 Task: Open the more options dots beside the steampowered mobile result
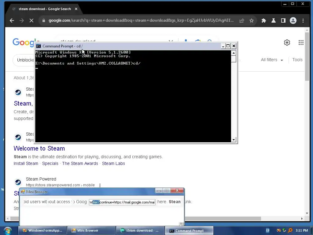[100, 185]
